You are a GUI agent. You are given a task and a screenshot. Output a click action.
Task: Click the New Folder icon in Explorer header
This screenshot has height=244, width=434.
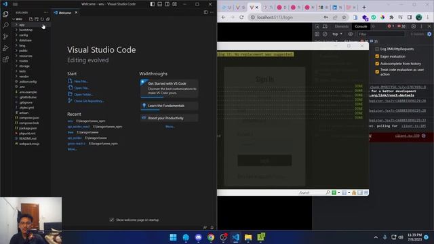click(x=37, y=19)
